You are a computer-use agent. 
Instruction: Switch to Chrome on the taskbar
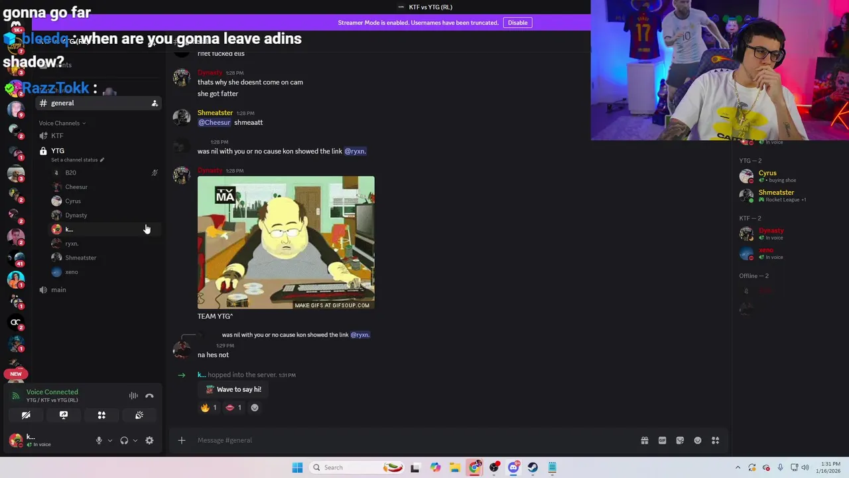tap(474, 467)
